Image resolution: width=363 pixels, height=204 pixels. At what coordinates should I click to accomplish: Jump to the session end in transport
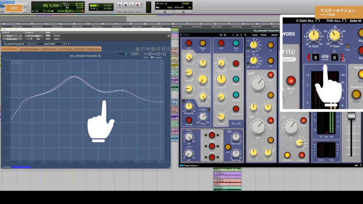pos(138,11)
